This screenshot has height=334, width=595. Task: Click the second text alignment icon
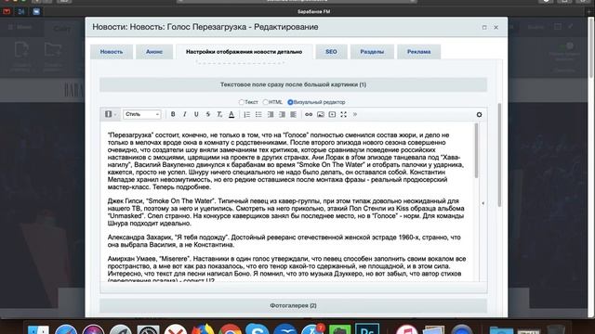(282, 114)
